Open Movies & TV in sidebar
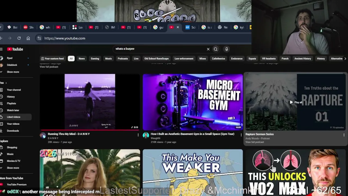The width and height of the screenshot is (348, 196). 14,161
